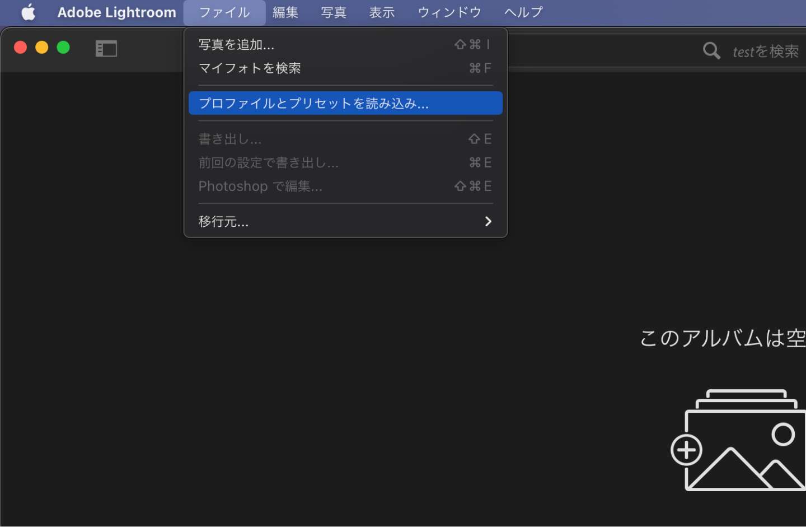Open the Apple menu
This screenshot has width=806, height=527.
(29, 12)
